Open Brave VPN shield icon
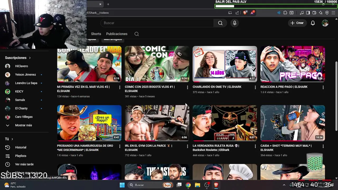 point(327,13)
